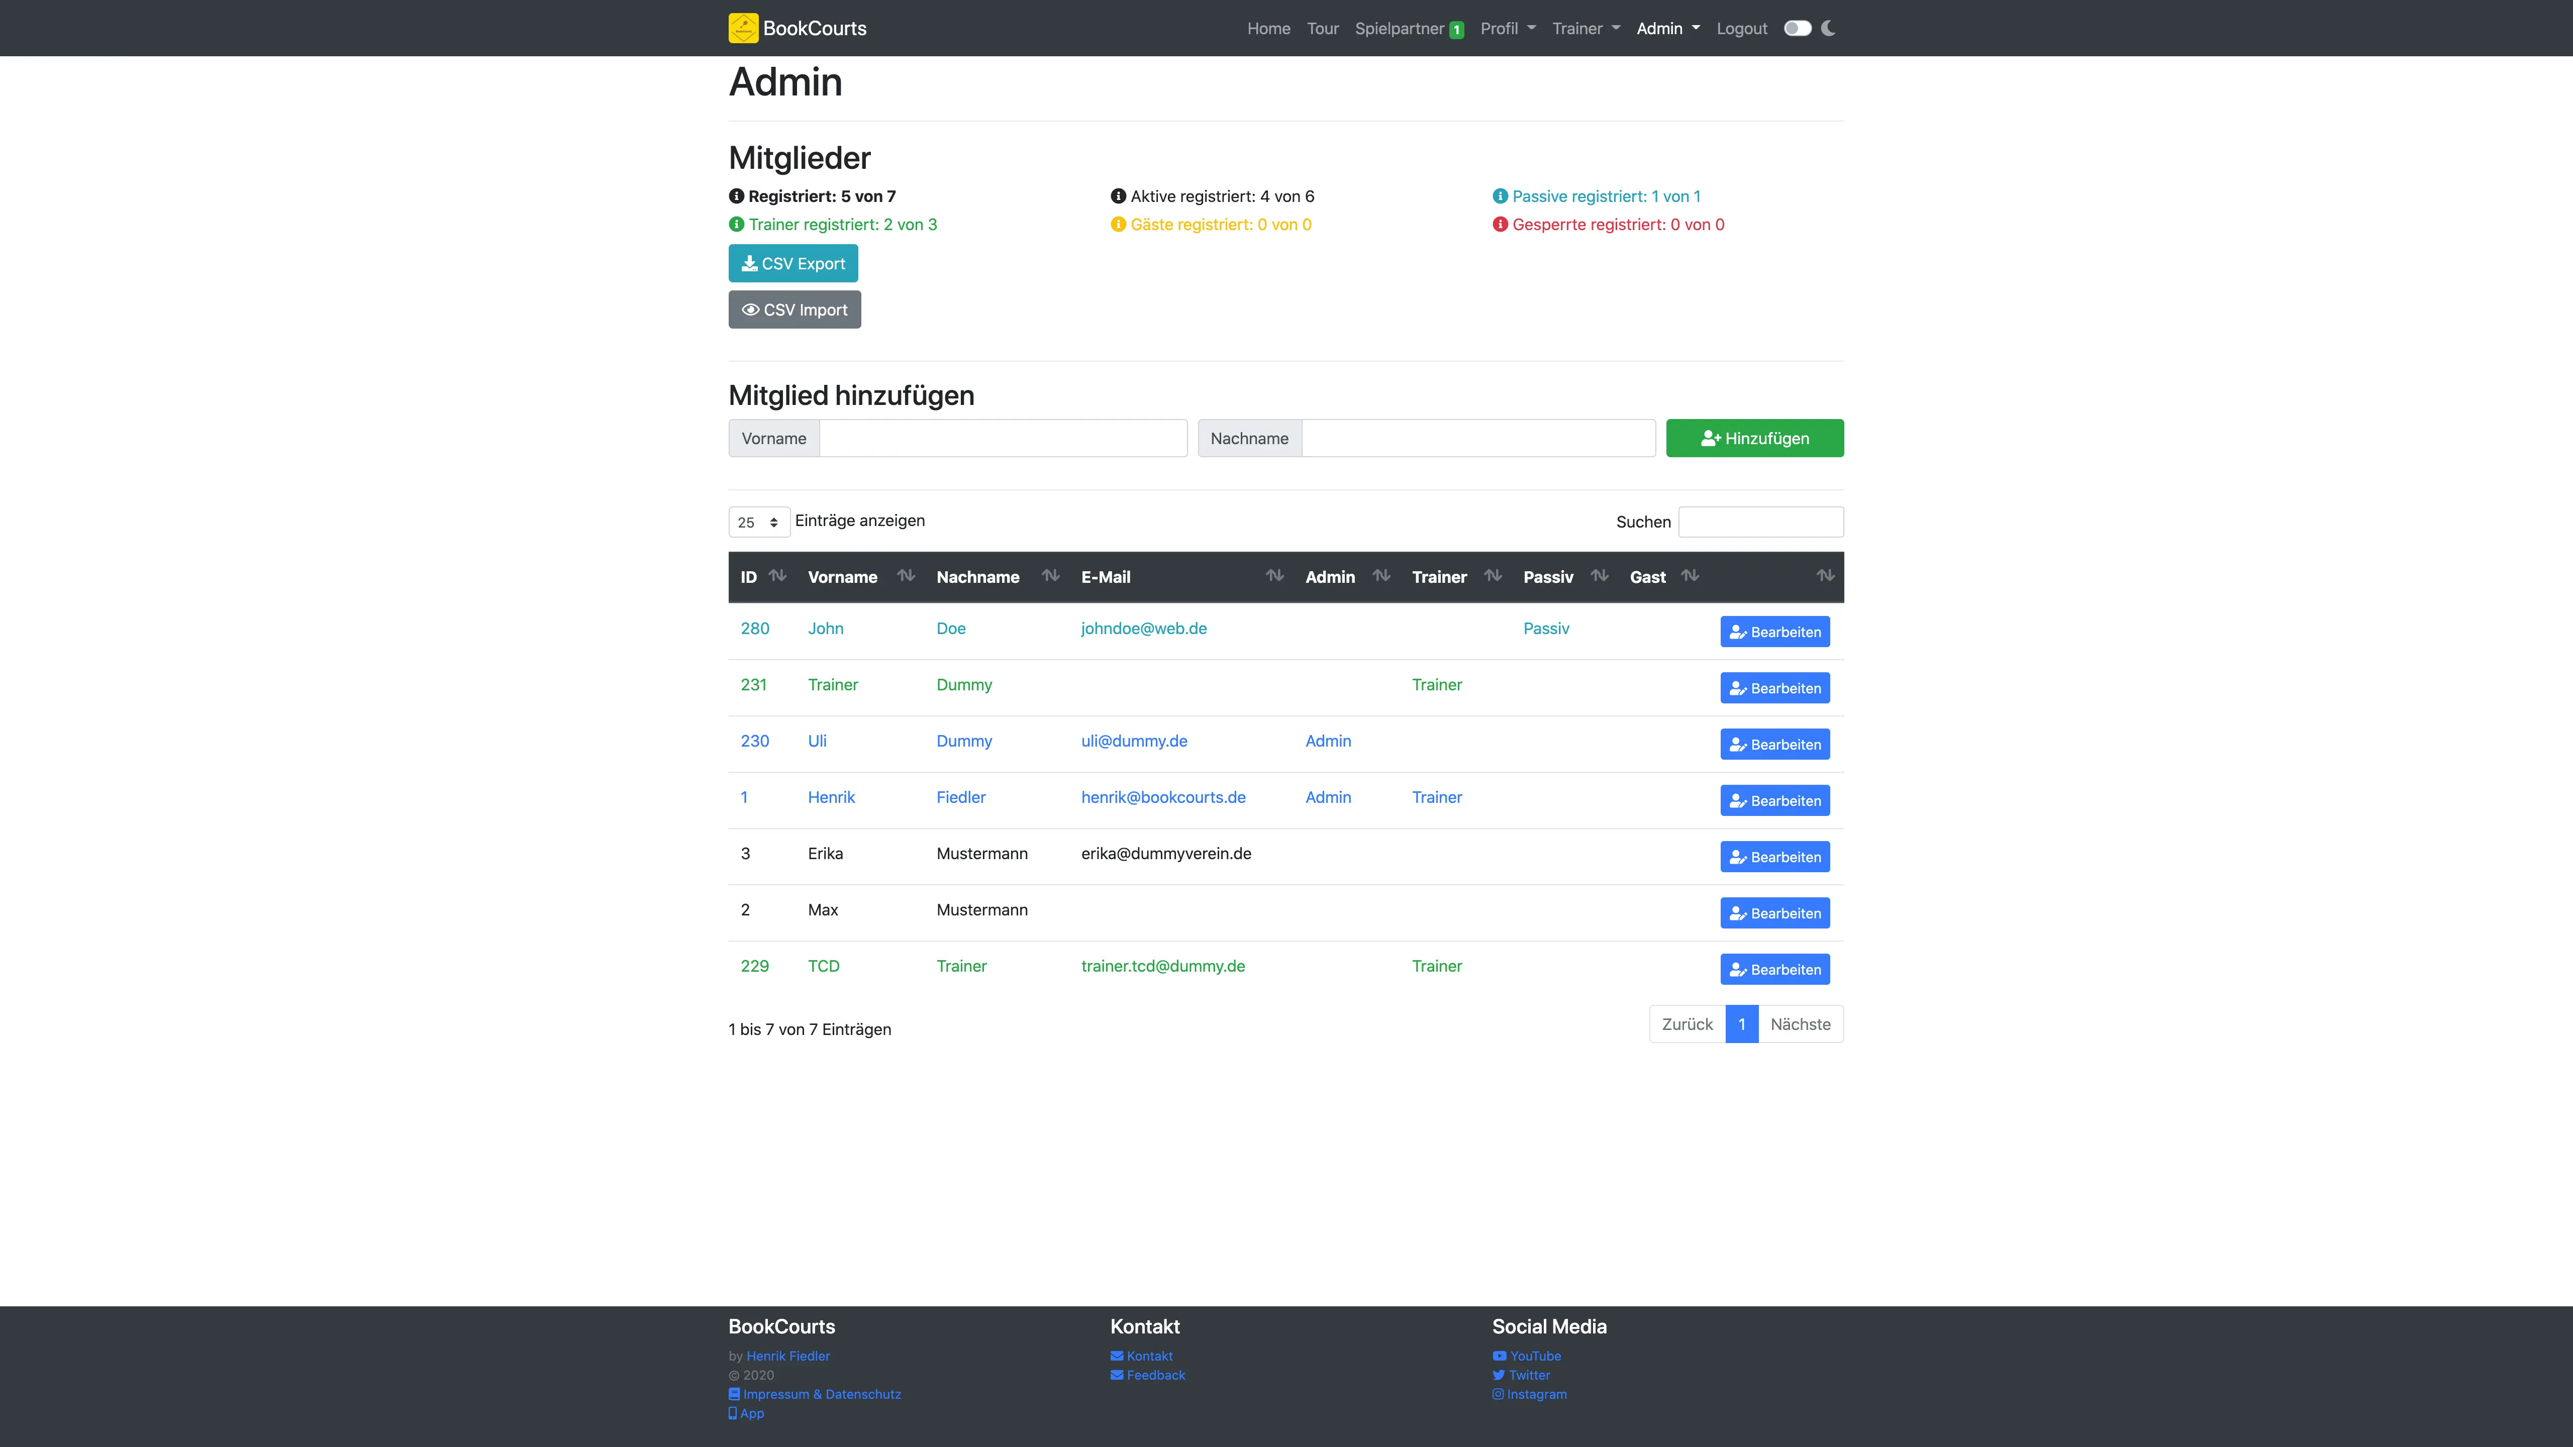Click info icon next to Registriert
The height and width of the screenshot is (1447, 2573).
(736, 196)
